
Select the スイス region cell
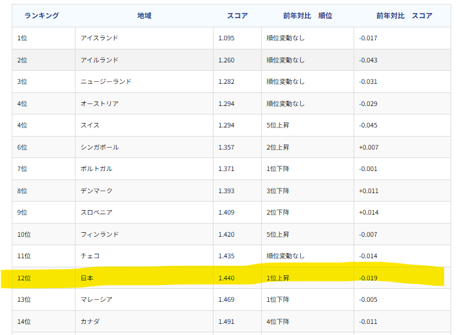coord(90,125)
